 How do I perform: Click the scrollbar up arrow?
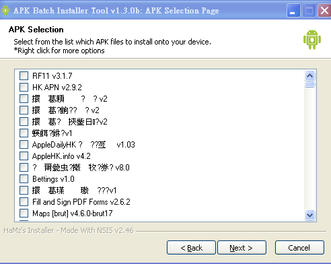point(309,76)
